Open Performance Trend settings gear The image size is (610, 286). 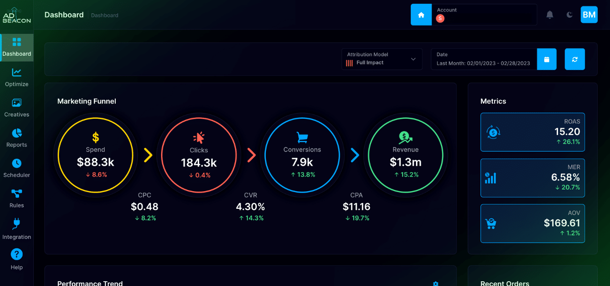click(436, 283)
